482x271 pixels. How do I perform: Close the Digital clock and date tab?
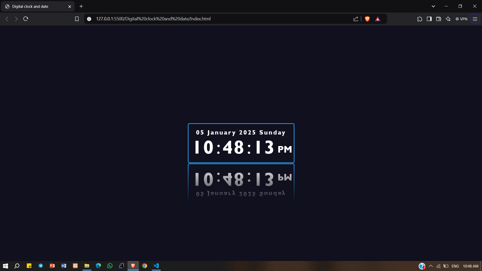[x=70, y=7]
